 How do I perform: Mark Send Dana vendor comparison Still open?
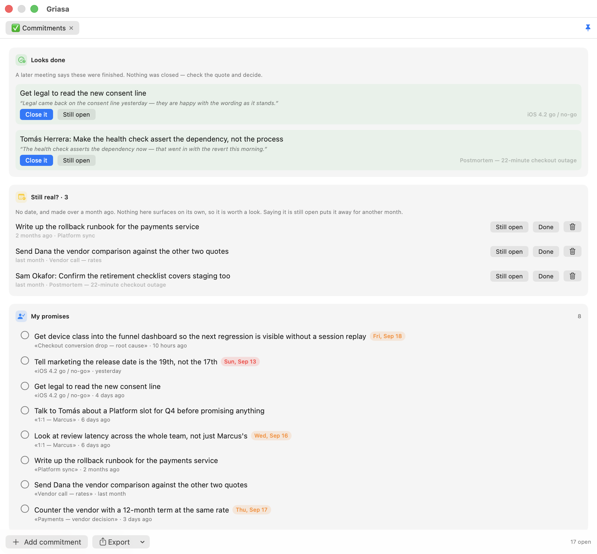(x=509, y=252)
